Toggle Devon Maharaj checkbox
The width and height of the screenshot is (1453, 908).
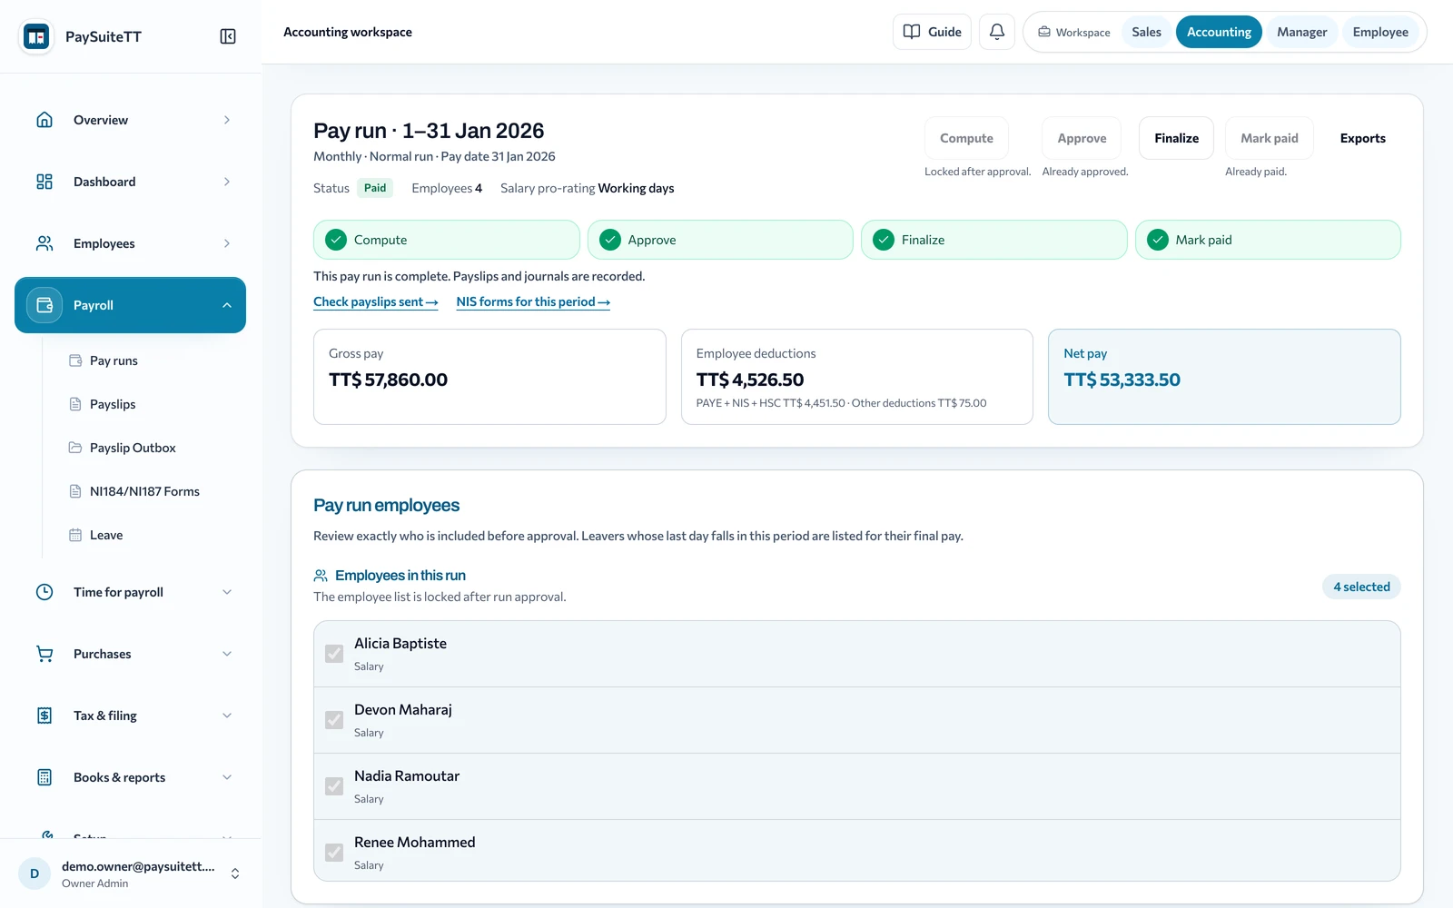pos(334,720)
